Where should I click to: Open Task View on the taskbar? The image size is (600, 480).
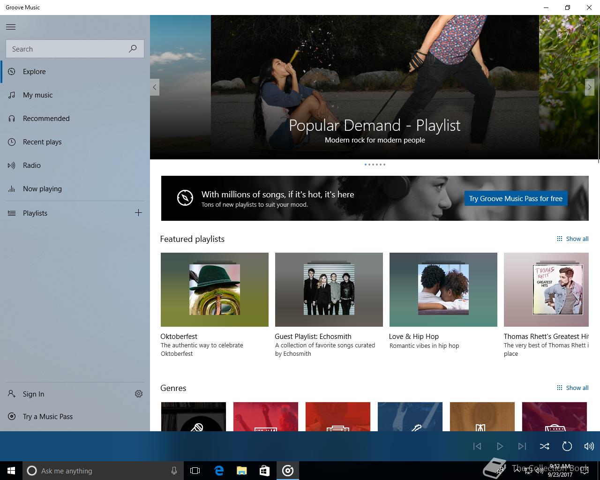(195, 471)
